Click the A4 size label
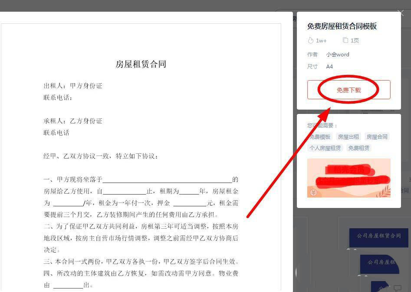 click(329, 66)
